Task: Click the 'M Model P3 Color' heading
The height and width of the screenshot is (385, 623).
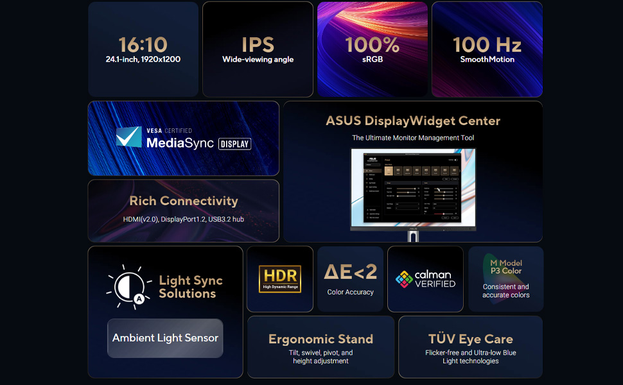Action: point(506,267)
